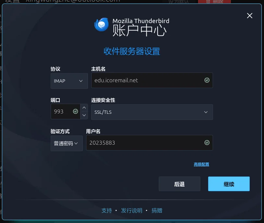Click the red 删除 delete button behind dialog
Image resolution: width=264 pixels, height=223 pixels.
coord(214,2)
